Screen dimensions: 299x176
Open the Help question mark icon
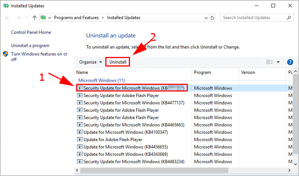pyautogui.click(x=290, y=62)
